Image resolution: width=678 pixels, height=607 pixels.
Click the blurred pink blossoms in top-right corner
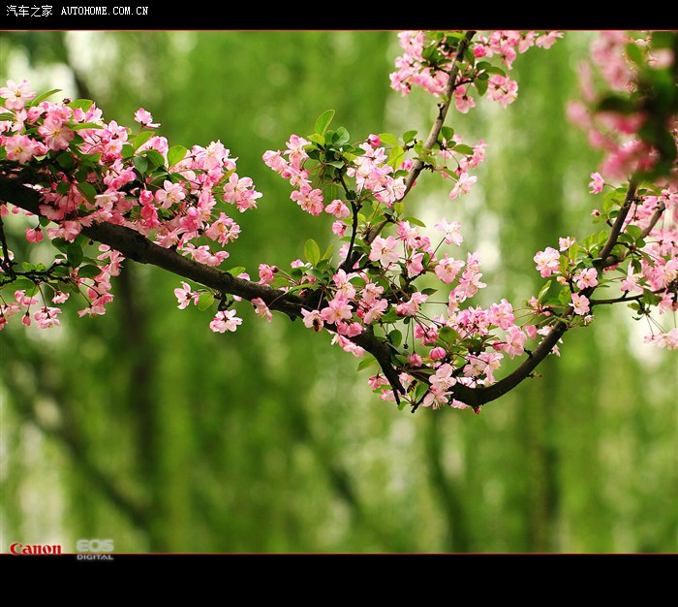click(630, 107)
